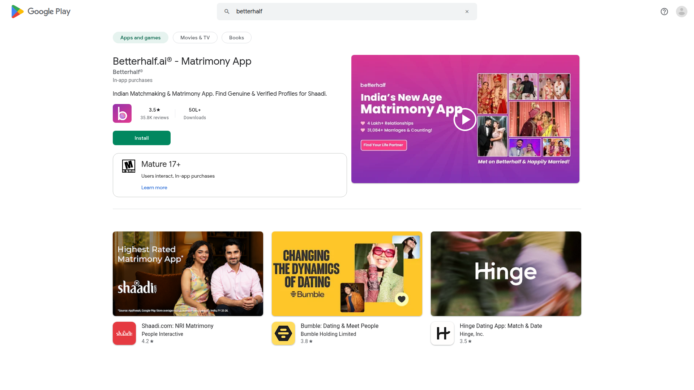Open Shaadi.com: NRI Matrimony listing title

pyautogui.click(x=177, y=326)
